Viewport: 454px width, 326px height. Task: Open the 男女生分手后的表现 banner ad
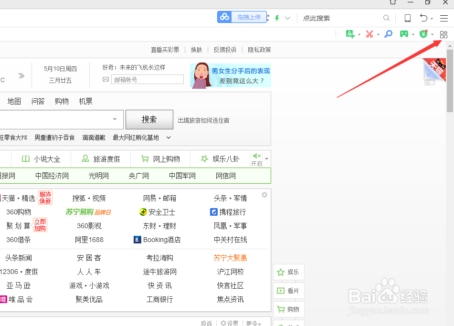[x=231, y=75]
